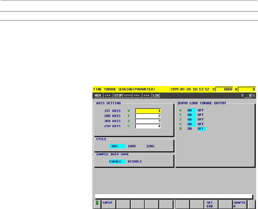Turn C servo load torque ON
258x209 pixels.
[x=192, y=124]
